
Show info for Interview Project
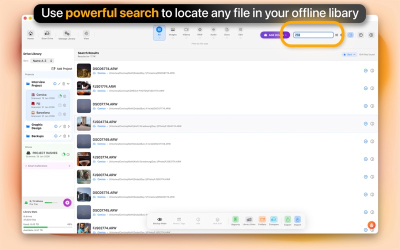[54, 83]
